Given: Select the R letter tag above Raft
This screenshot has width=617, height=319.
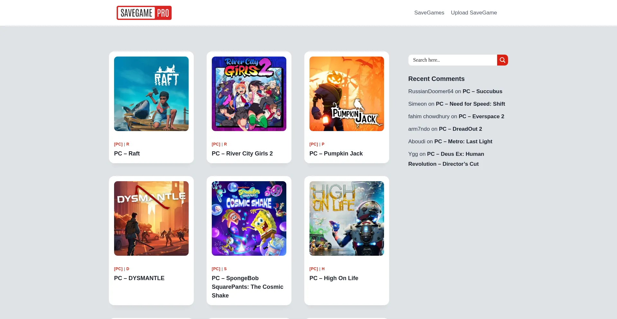Looking at the screenshot, I should (128, 144).
